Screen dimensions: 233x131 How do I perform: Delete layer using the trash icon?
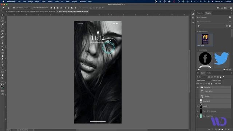coord(229,130)
